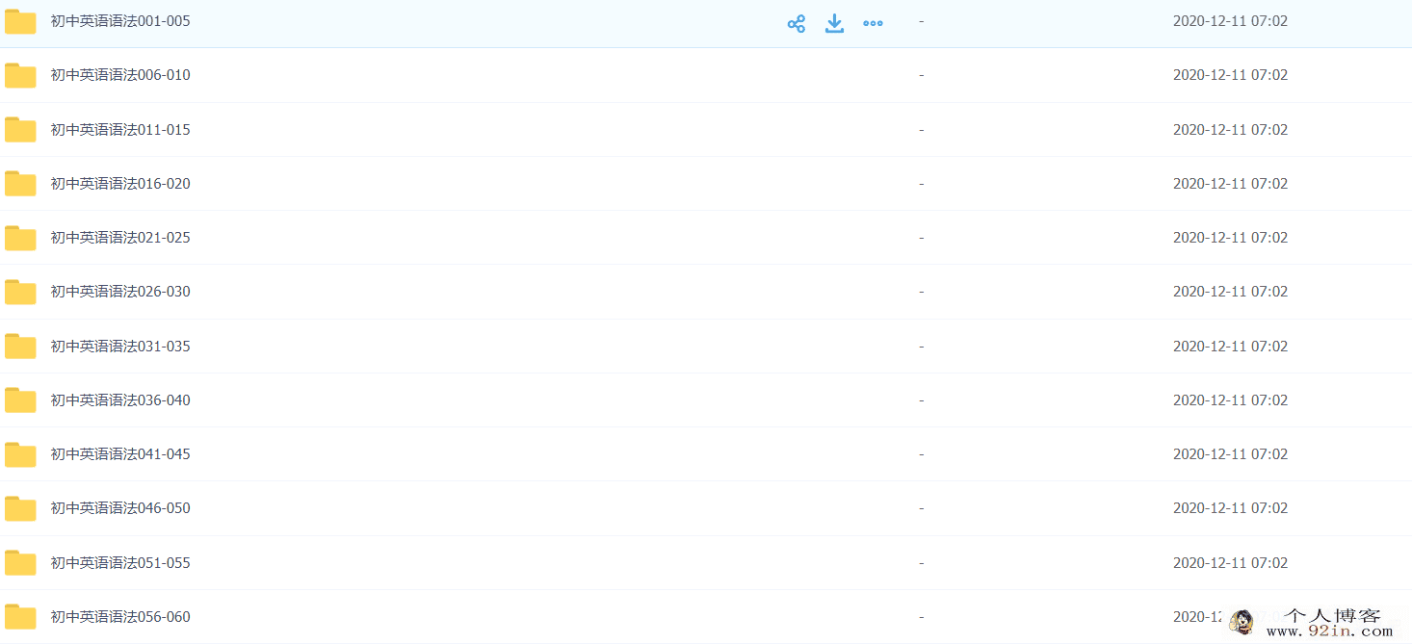Open folder name 初中英语语法006-010

tap(120, 75)
